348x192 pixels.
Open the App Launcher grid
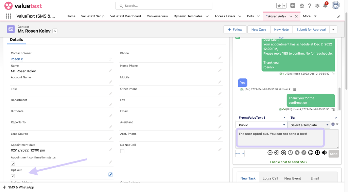click(x=8, y=16)
